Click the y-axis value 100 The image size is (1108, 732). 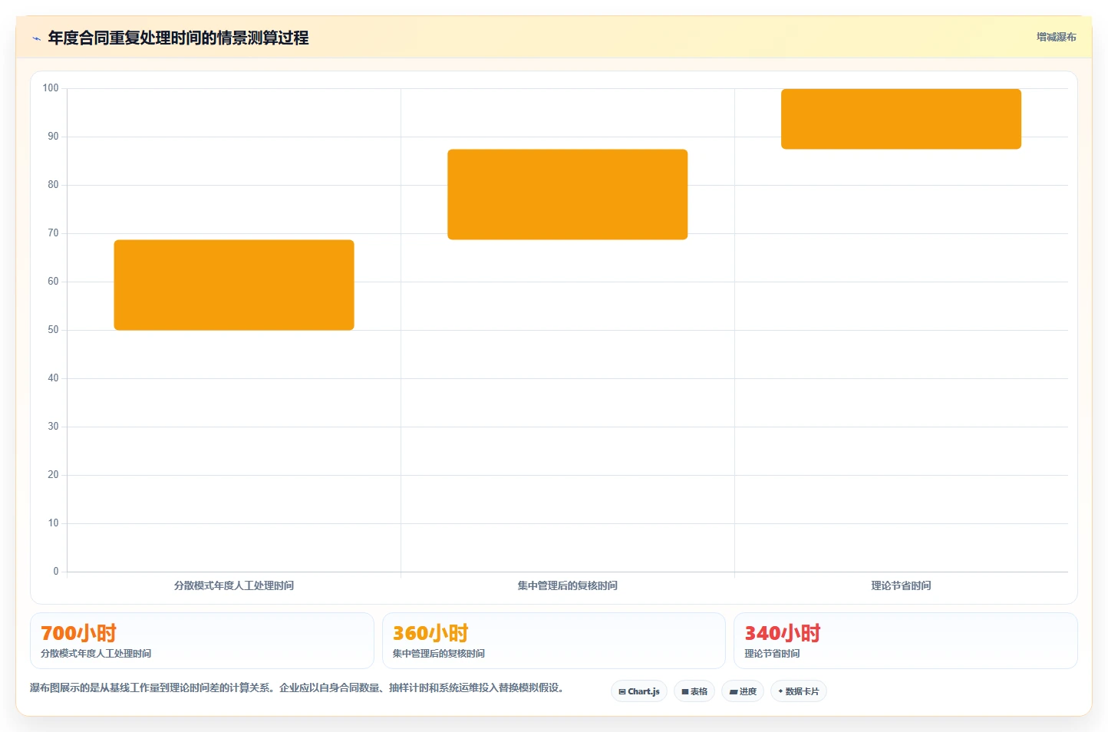tap(51, 88)
